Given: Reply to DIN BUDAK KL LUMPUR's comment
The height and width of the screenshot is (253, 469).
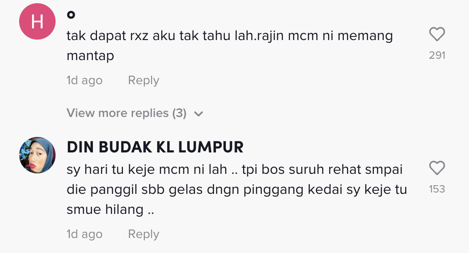Looking at the screenshot, I should [143, 234].
